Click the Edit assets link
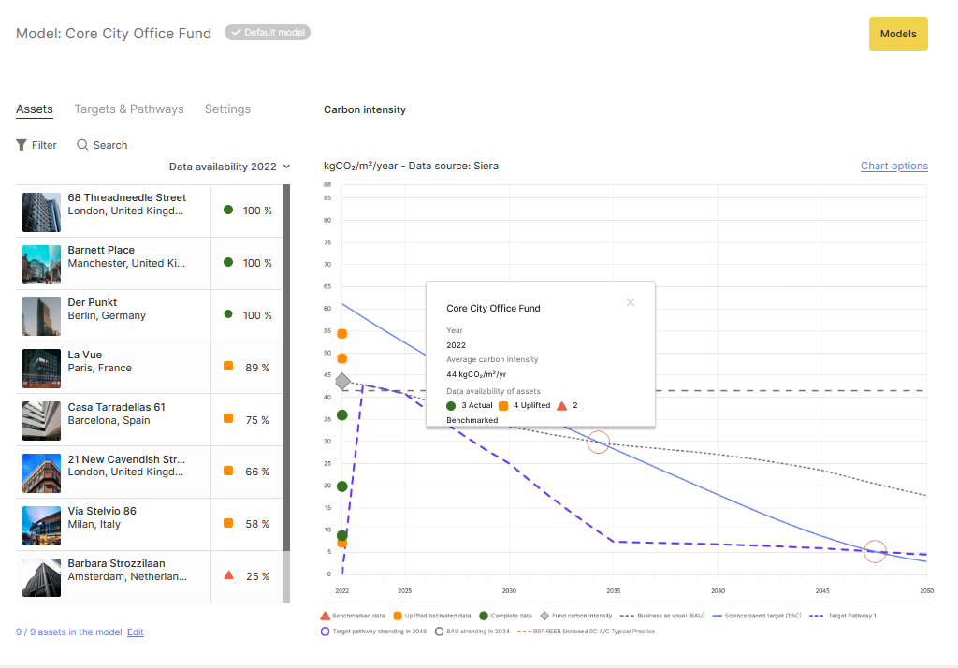Screen dimensions: 958x668 [136, 632]
